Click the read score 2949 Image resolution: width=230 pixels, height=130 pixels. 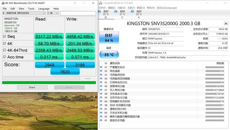tap(49, 65)
